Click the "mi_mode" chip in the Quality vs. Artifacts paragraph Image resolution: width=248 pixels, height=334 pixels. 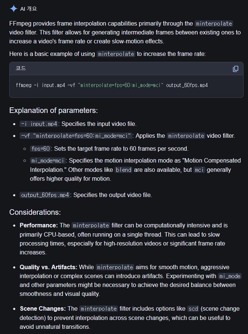230,276
